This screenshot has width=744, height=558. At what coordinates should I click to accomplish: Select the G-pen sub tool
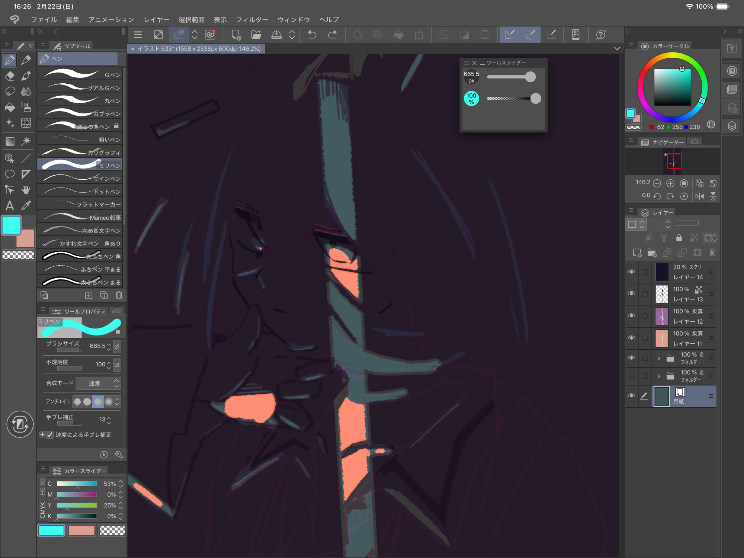click(x=80, y=74)
